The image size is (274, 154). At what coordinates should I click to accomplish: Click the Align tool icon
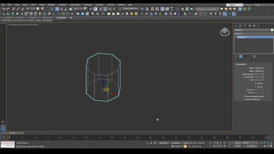[x=147, y=9]
